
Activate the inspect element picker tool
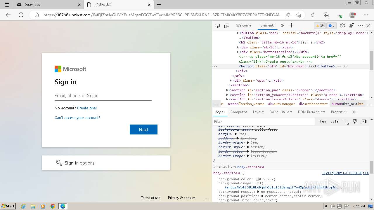pos(217,26)
